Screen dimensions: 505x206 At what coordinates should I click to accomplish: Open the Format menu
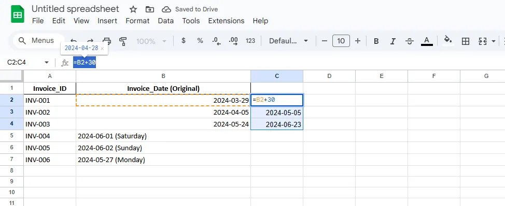[137, 21]
